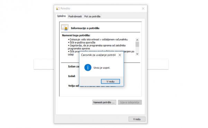Close the Potrdilo window

pyautogui.click(x=143, y=9)
